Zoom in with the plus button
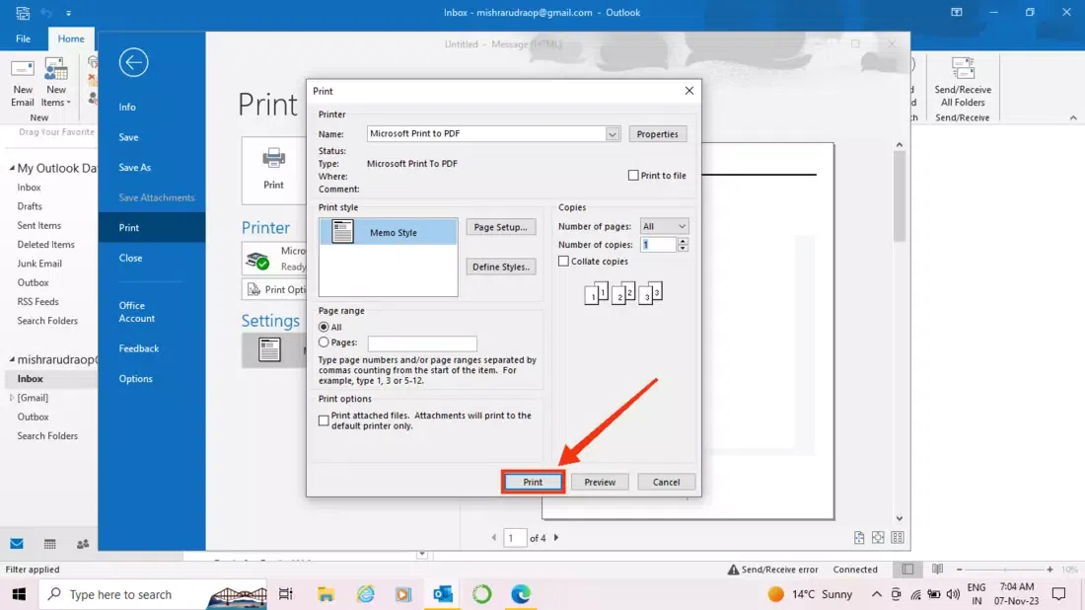The height and width of the screenshot is (610, 1085). (x=1049, y=570)
